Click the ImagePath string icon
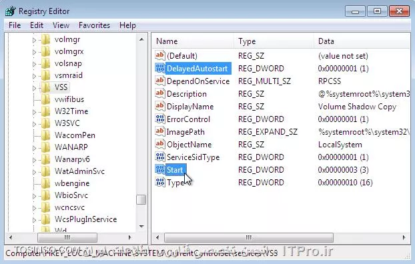The width and height of the screenshot is (415, 264). pos(160,132)
